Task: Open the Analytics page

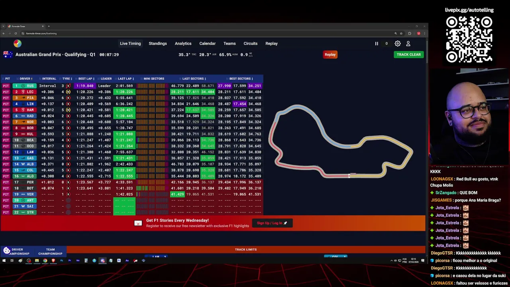Action: click(183, 43)
